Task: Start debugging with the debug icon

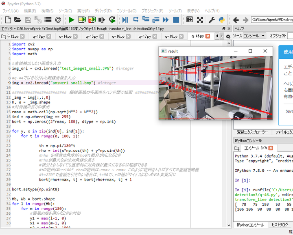Action: (x=125, y=19)
